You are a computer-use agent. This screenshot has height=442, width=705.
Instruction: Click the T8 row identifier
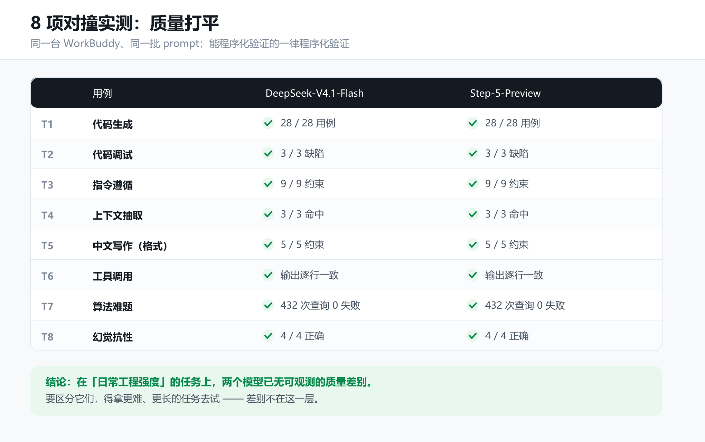[47, 337]
